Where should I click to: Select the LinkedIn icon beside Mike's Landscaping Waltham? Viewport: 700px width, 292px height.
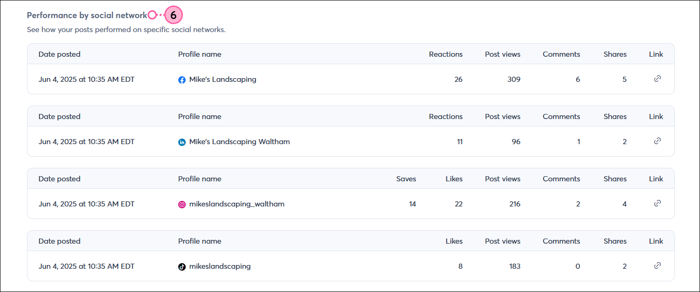tap(182, 142)
